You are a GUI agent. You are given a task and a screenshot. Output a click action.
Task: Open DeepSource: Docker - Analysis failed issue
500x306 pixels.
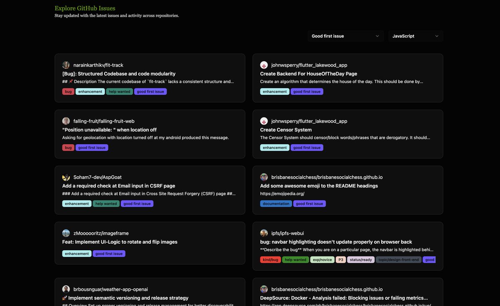pyautogui.click(x=344, y=298)
